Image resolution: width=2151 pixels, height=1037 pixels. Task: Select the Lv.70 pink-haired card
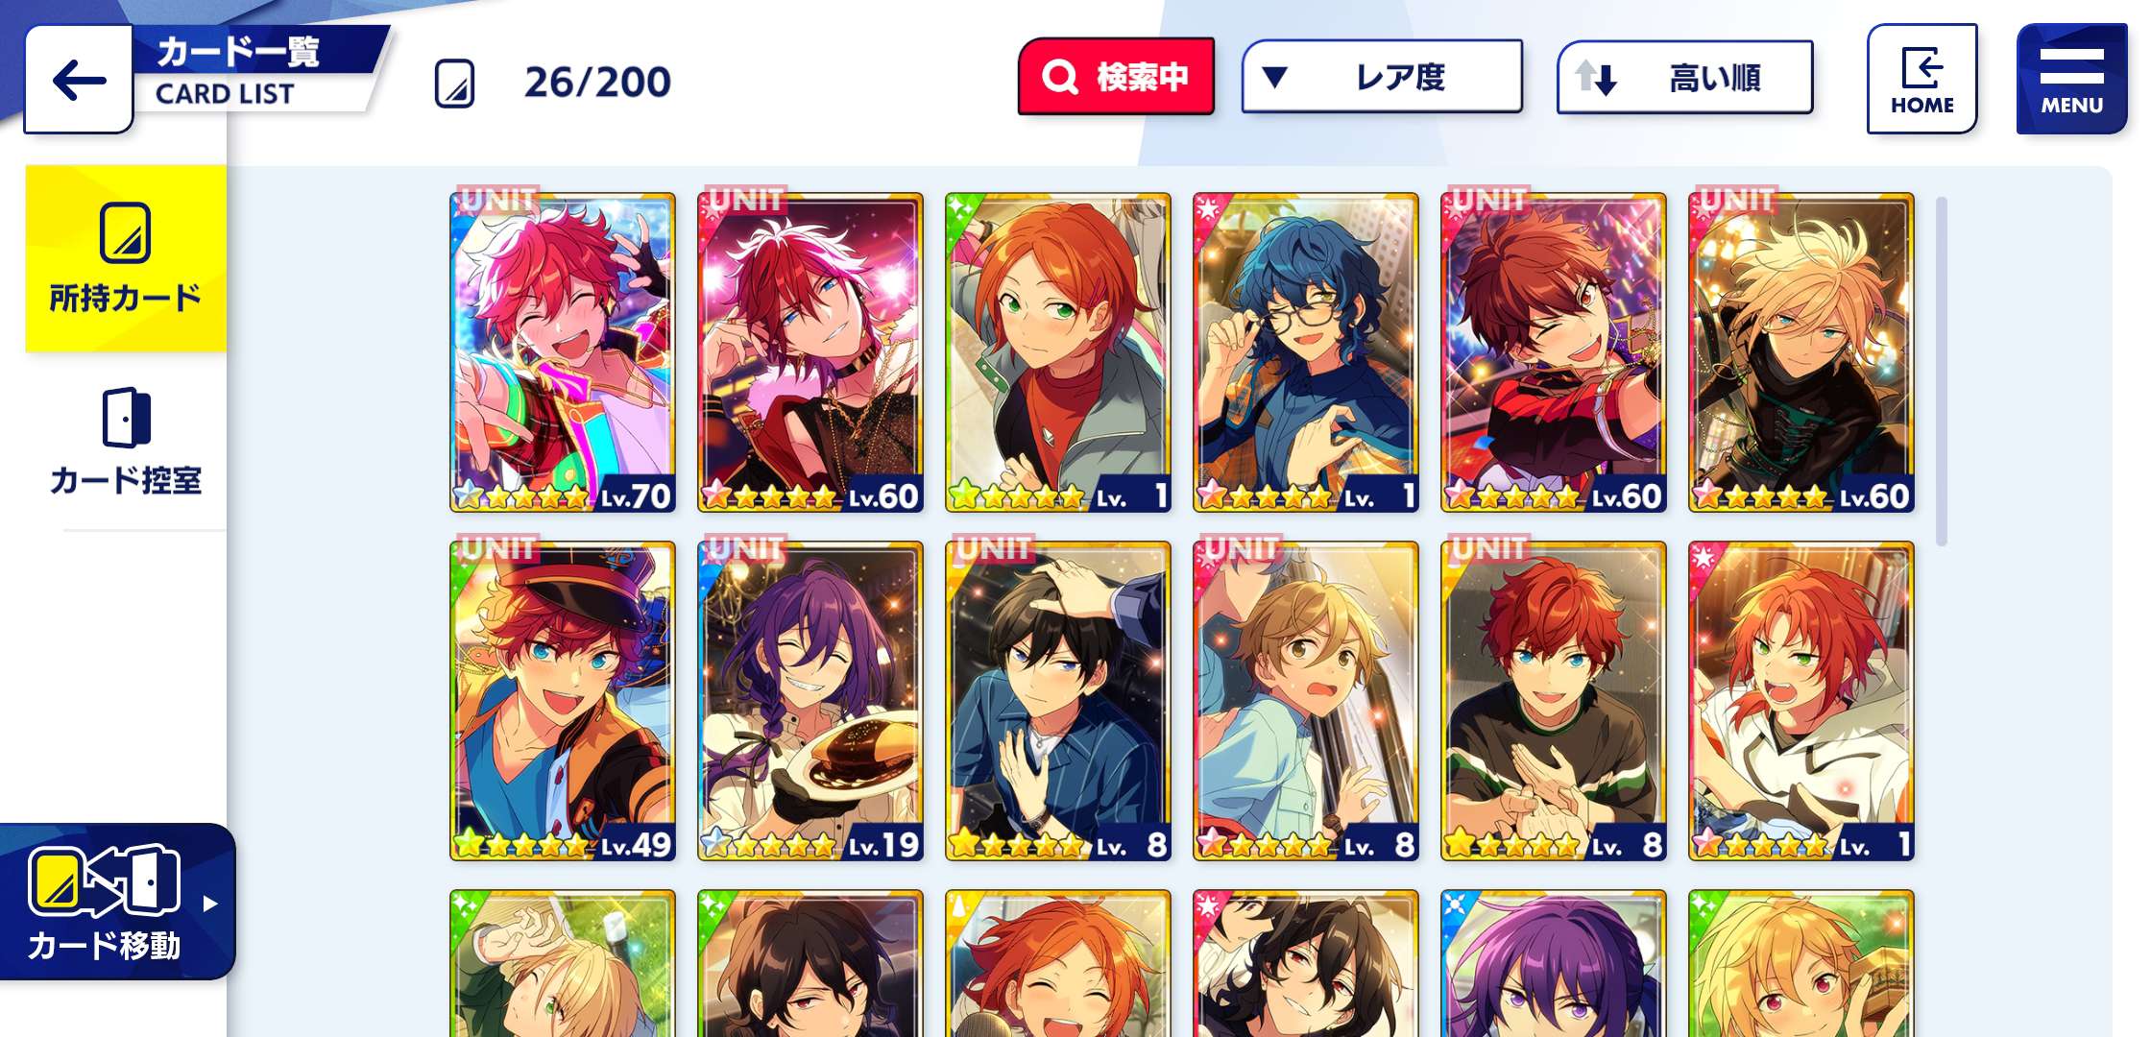(x=563, y=352)
